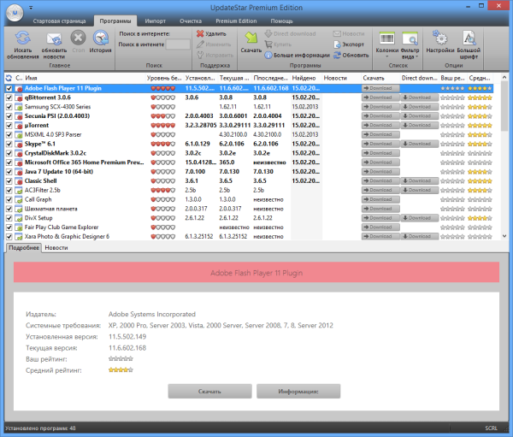
Task: Open Больше информации info icon
Action: pos(268,55)
